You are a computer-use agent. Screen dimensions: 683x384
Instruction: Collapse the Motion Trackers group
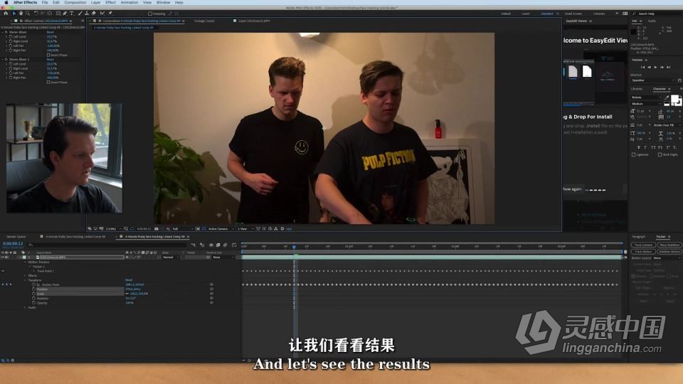click(25, 262)
